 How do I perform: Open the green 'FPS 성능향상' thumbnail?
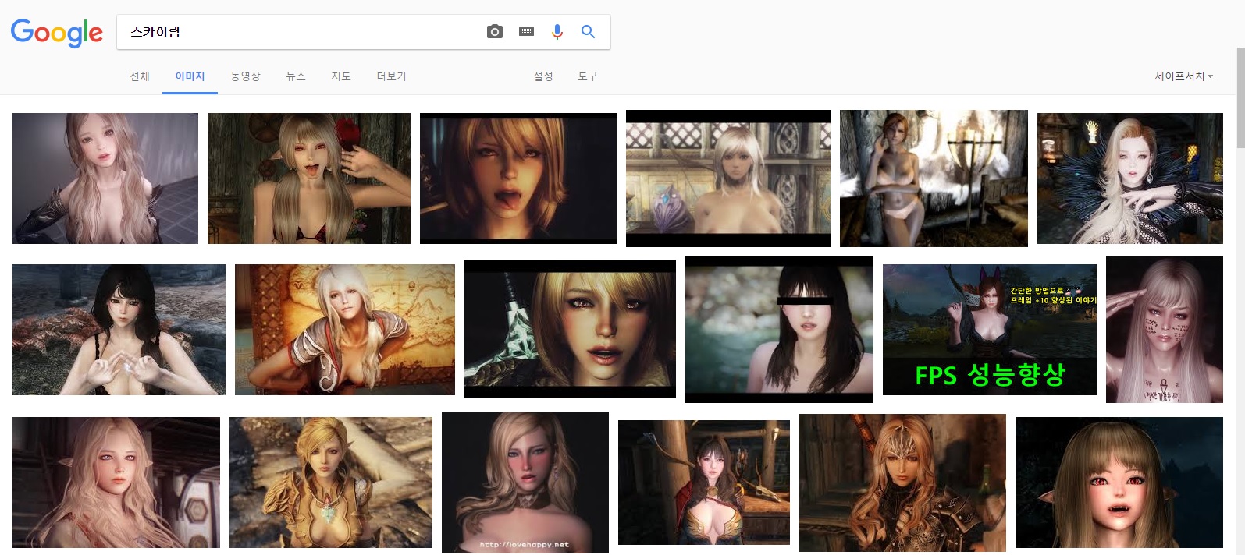(989, 330)
